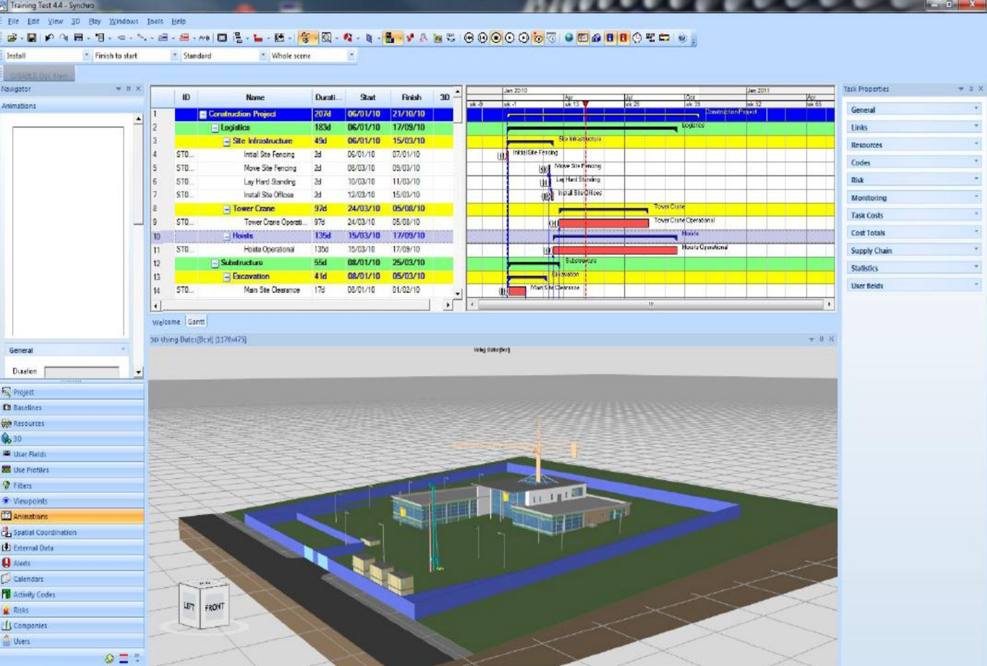This screenshot has width=987, height=666.
Task: Open the Resources navigator panel
Action: click(72, 423)
